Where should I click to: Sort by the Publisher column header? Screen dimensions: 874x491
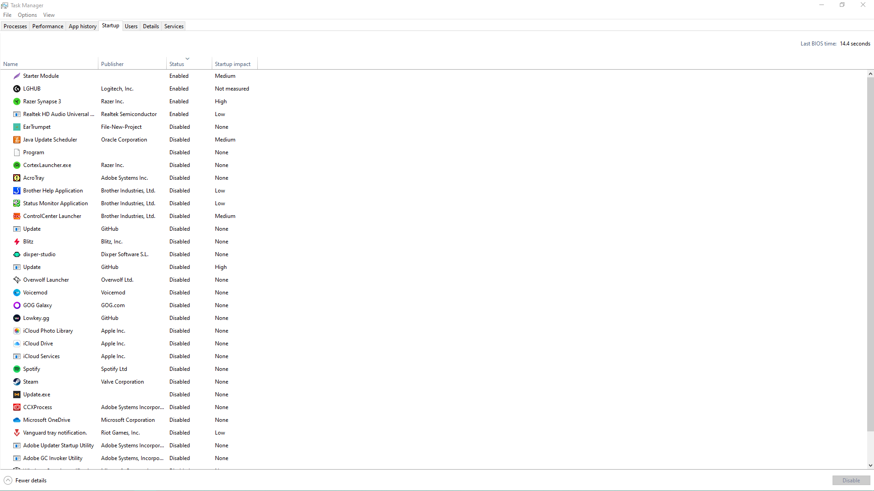(132, 64)
